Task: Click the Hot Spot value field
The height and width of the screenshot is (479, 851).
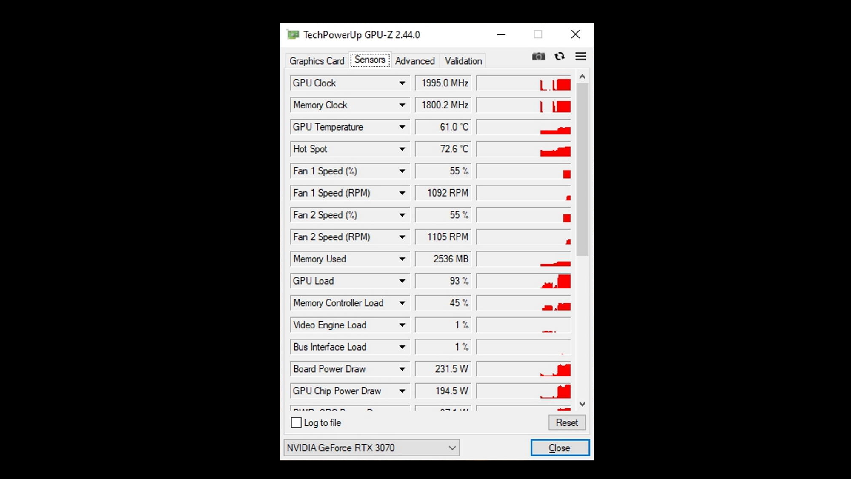Action: 443,149
